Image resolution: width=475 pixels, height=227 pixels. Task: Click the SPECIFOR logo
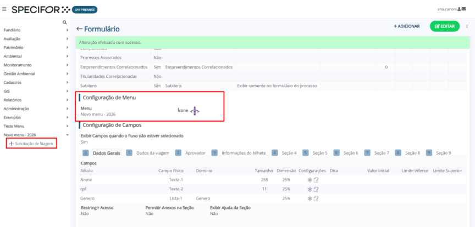[41, 10]
